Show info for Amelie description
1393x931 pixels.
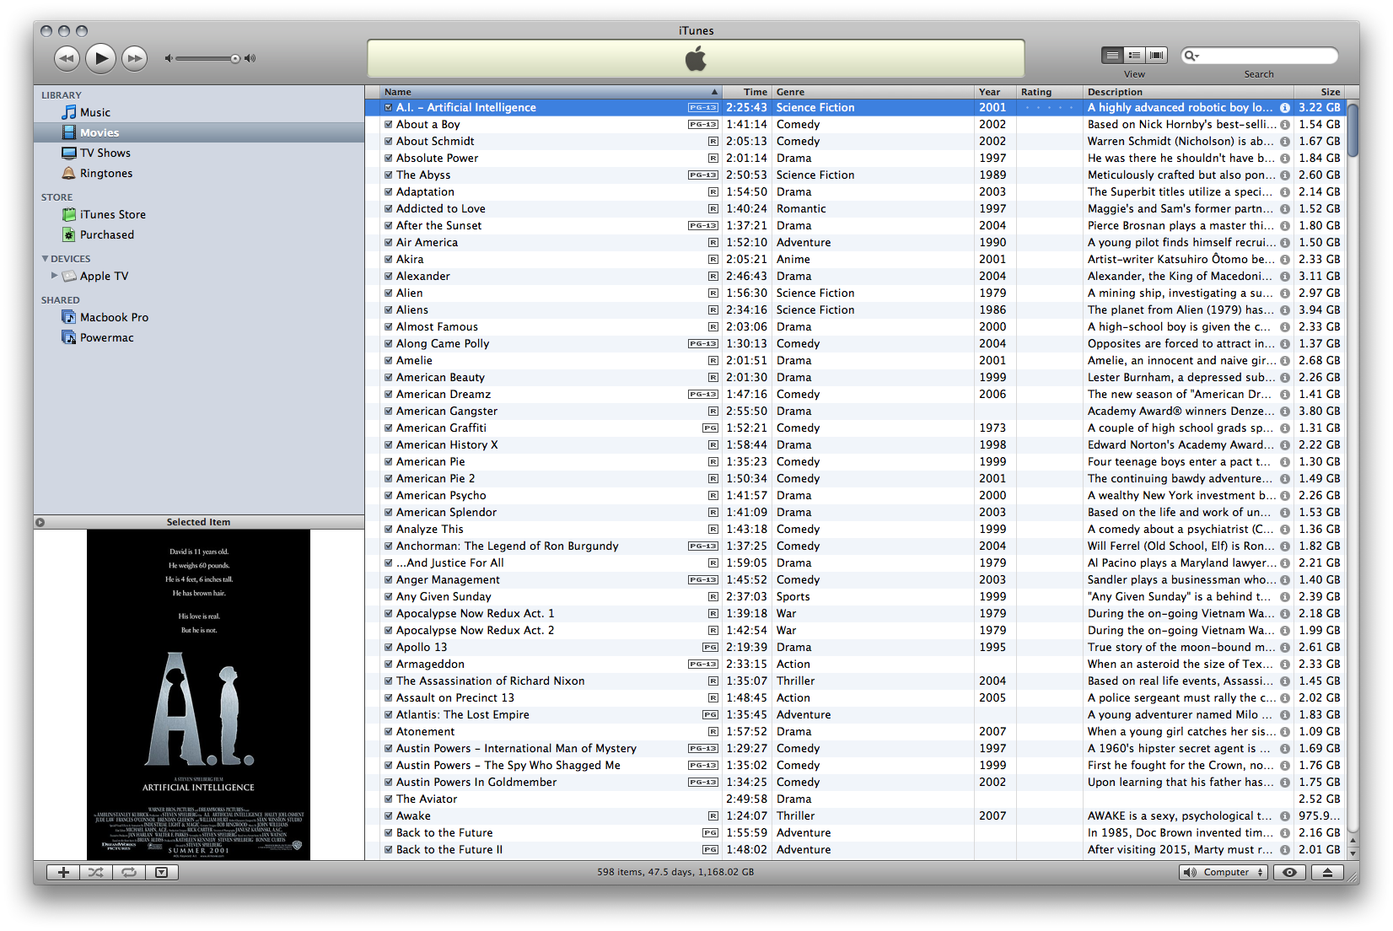click(1285, 360)
